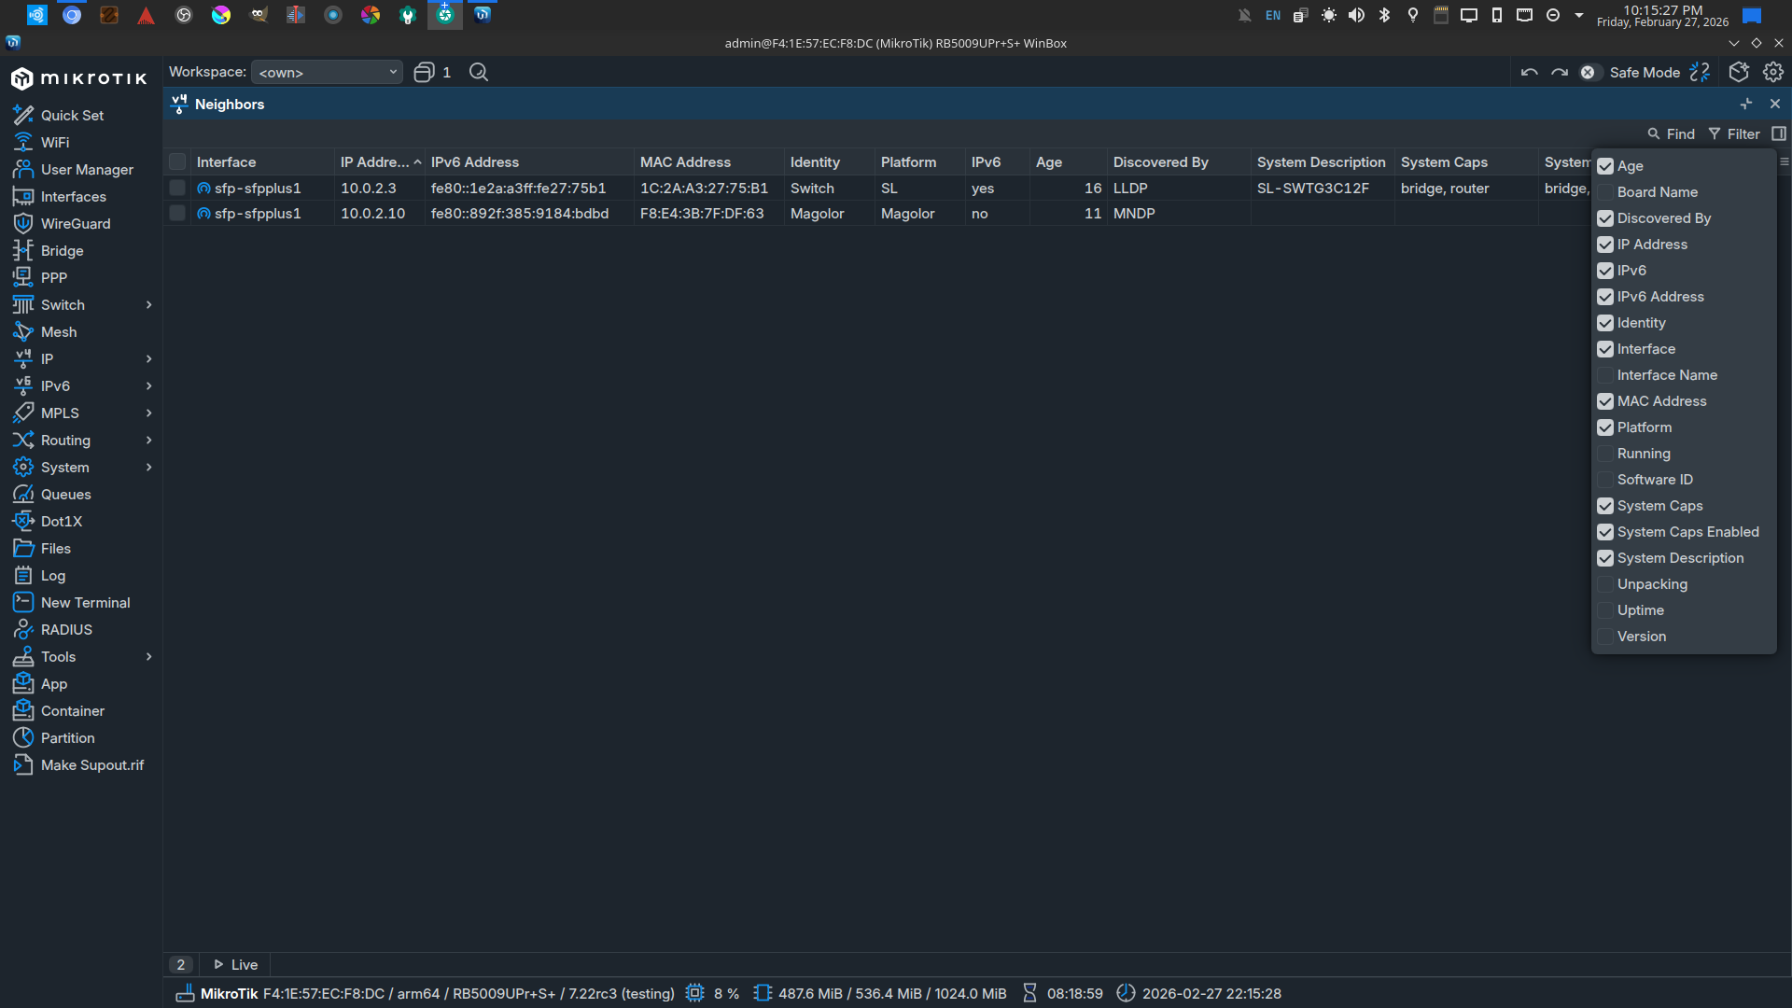
Task: Click the undo arrow icon
Action: click(1529, 73)
